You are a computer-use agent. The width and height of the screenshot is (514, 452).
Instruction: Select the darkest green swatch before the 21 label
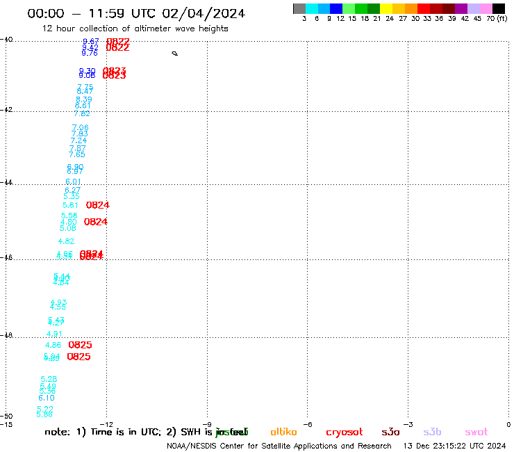374,8
